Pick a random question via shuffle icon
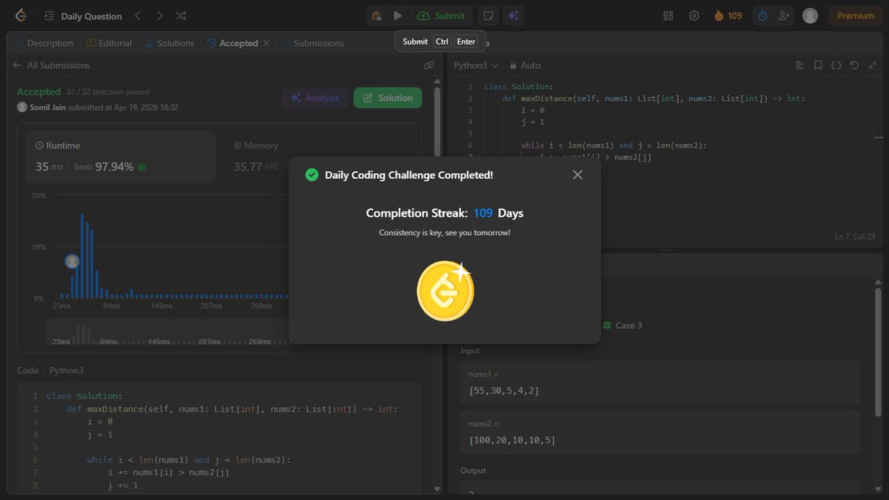The image size is (889, 500). coord(181,16)
